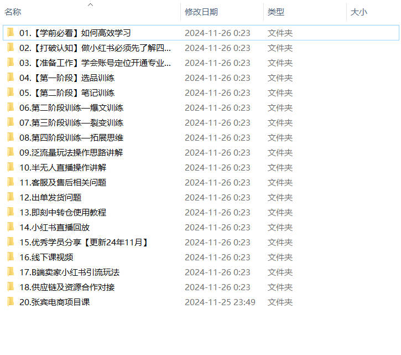Screen dimensions: 401x355
Task: Click the 文件夹 type of 12.出单发货问题
Action: (280, 198)
